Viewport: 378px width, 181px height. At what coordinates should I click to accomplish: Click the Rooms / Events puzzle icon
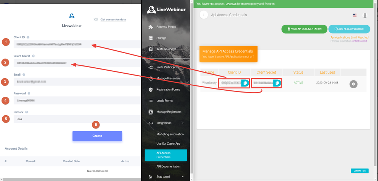[x=151, y=27]
